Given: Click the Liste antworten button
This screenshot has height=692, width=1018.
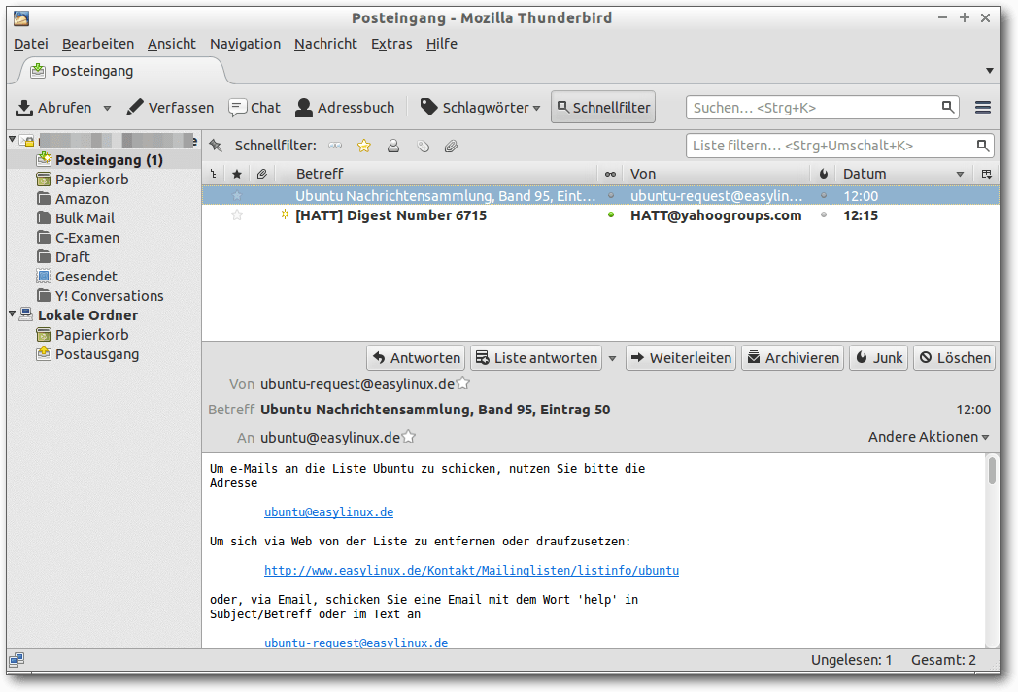Looking at the screenshot, I should click(536, 358).
